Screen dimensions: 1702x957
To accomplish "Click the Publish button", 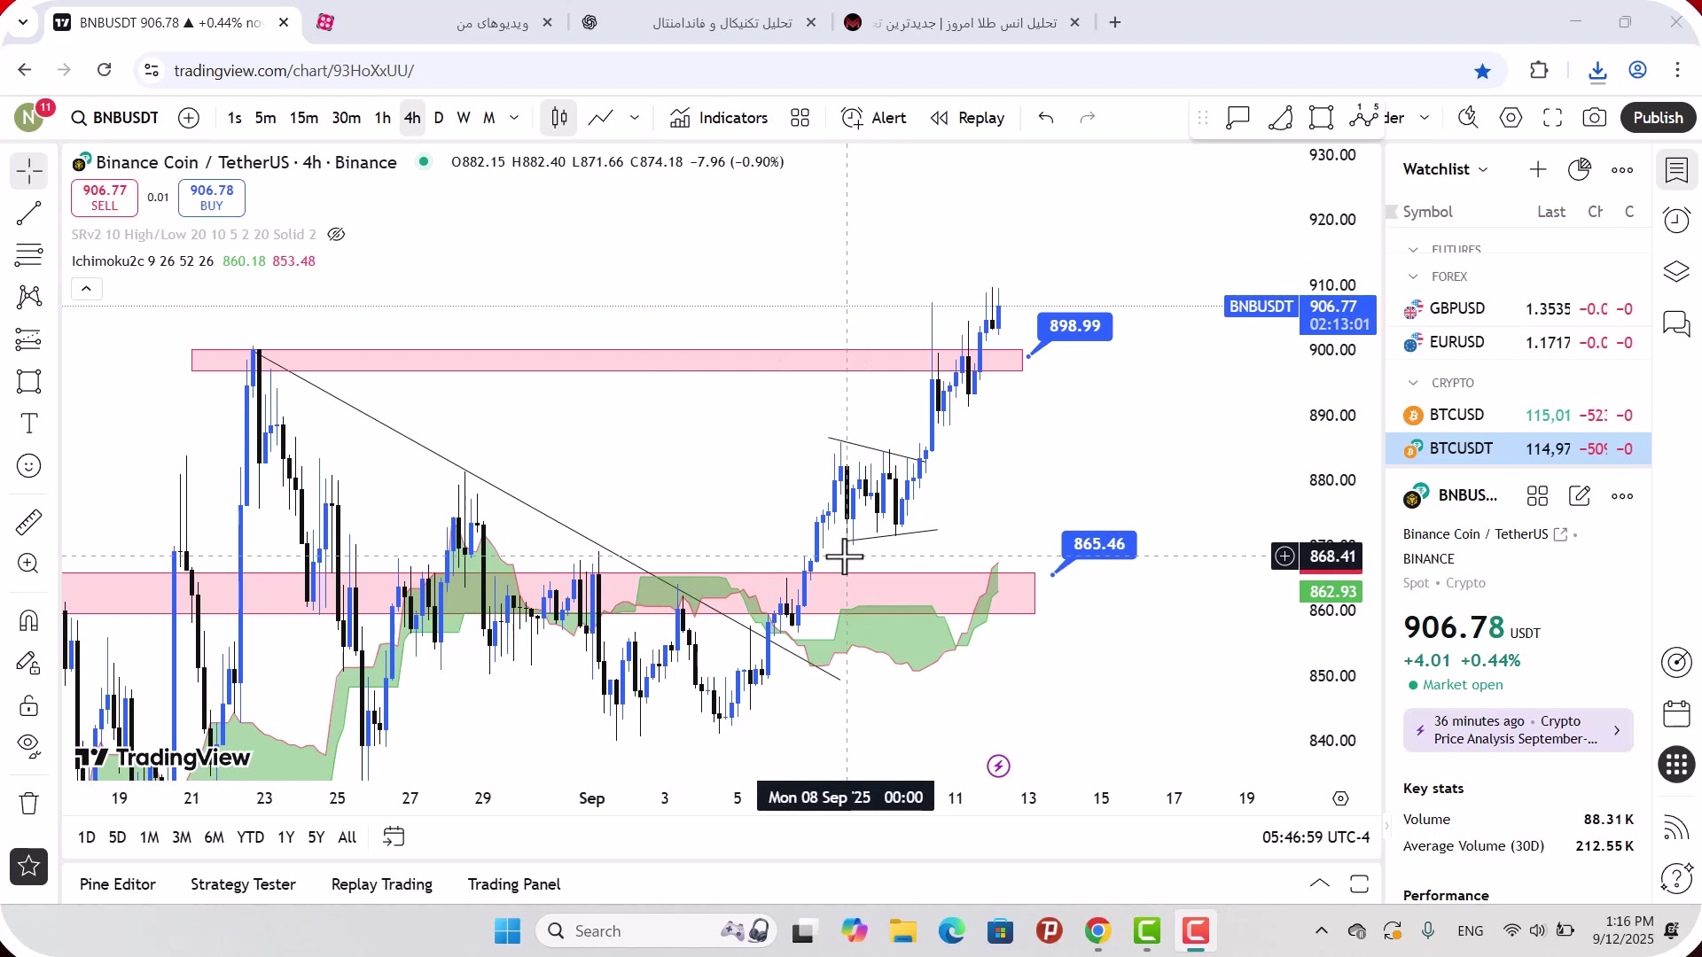I will 1658,118.
